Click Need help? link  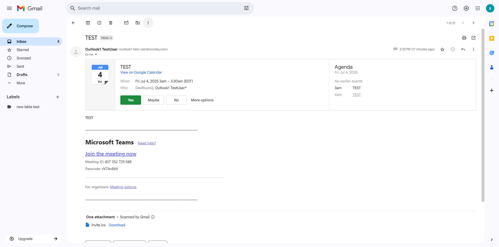coord(147,143)
